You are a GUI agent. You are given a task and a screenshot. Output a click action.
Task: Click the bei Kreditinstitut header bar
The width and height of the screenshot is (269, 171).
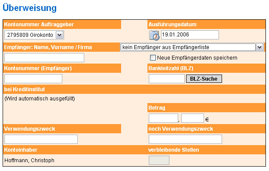(134, 89)
